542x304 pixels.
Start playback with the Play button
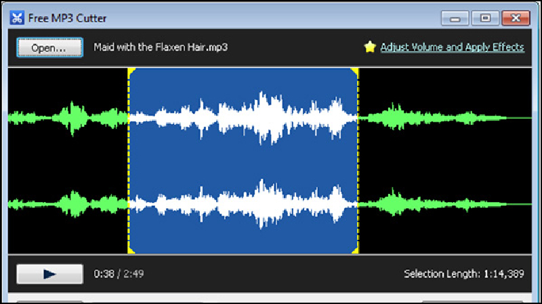point(49,274)
